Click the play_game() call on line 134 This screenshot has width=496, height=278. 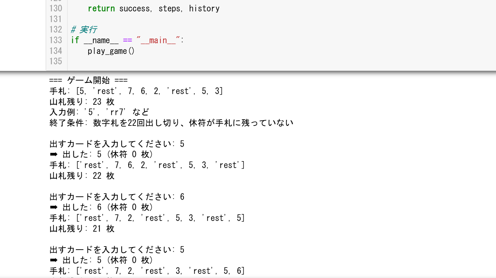[x=111, y=51]
